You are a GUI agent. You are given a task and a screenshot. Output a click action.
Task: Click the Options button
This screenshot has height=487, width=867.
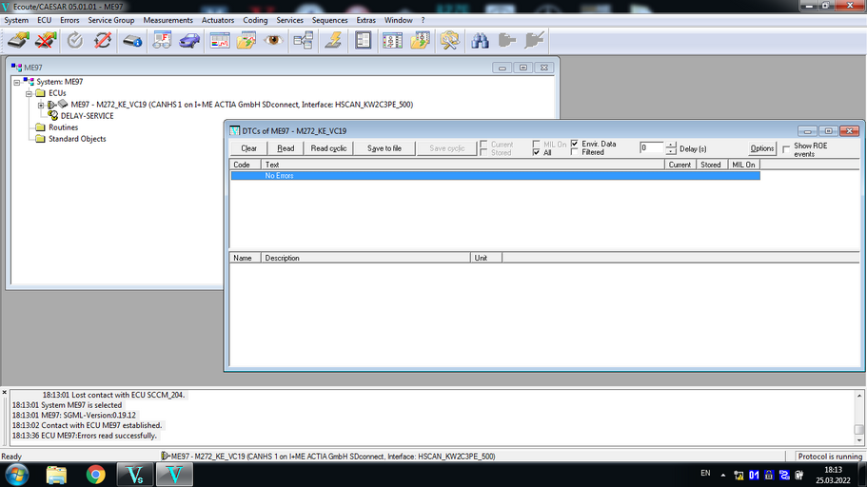coord(762,148)
